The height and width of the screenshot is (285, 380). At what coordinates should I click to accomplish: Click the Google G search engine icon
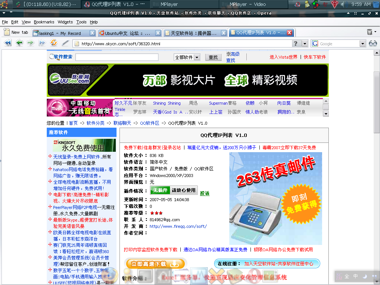[315, 44]
